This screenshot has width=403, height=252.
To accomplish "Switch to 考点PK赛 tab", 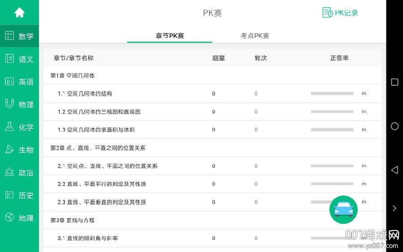I will coord(255,35).
